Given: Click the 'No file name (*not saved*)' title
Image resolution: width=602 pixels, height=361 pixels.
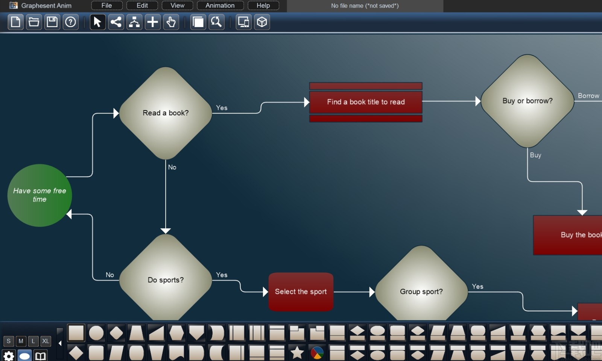Looking at the screenshot, I should (x=365, y=6).
